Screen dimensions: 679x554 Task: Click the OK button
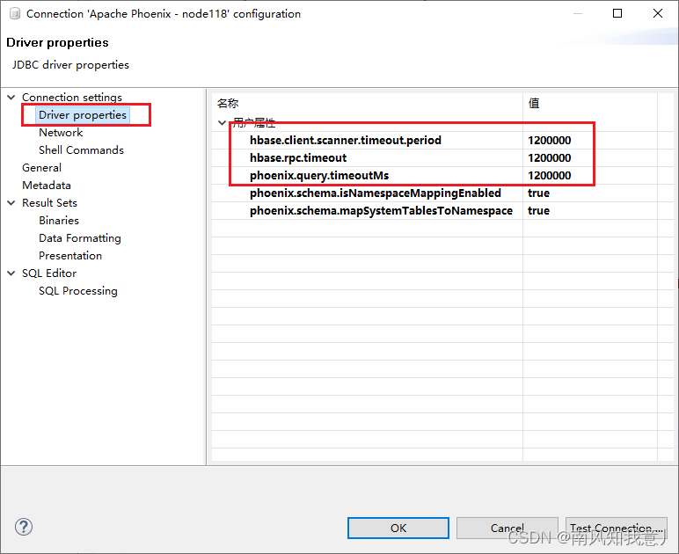(398, 528)
